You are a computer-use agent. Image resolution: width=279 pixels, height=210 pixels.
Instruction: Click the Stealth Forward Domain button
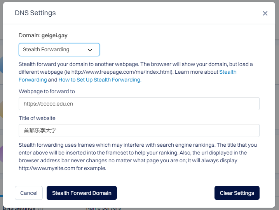82,193
